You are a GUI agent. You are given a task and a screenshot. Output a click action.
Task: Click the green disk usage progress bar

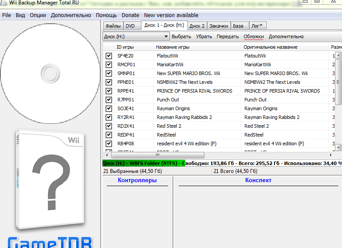(x=144, y=163)
